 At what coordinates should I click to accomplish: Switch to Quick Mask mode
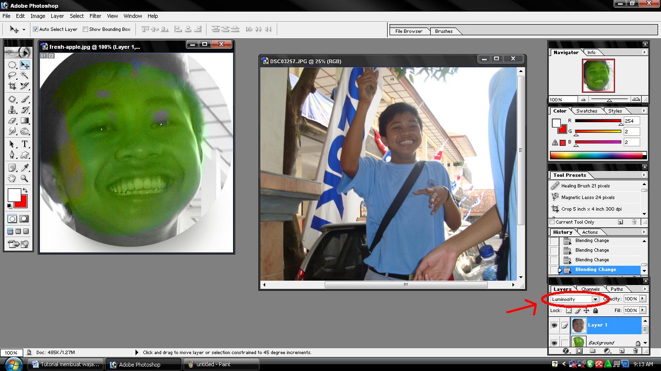tap(24, 219)
